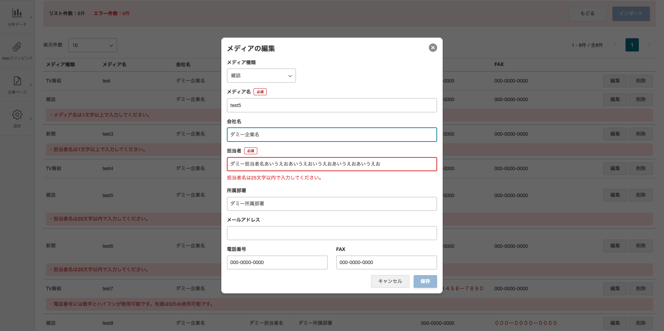This screenshot has width=664, height=331.
Task: Click the 会社名 column header
Action: point(183,65)
